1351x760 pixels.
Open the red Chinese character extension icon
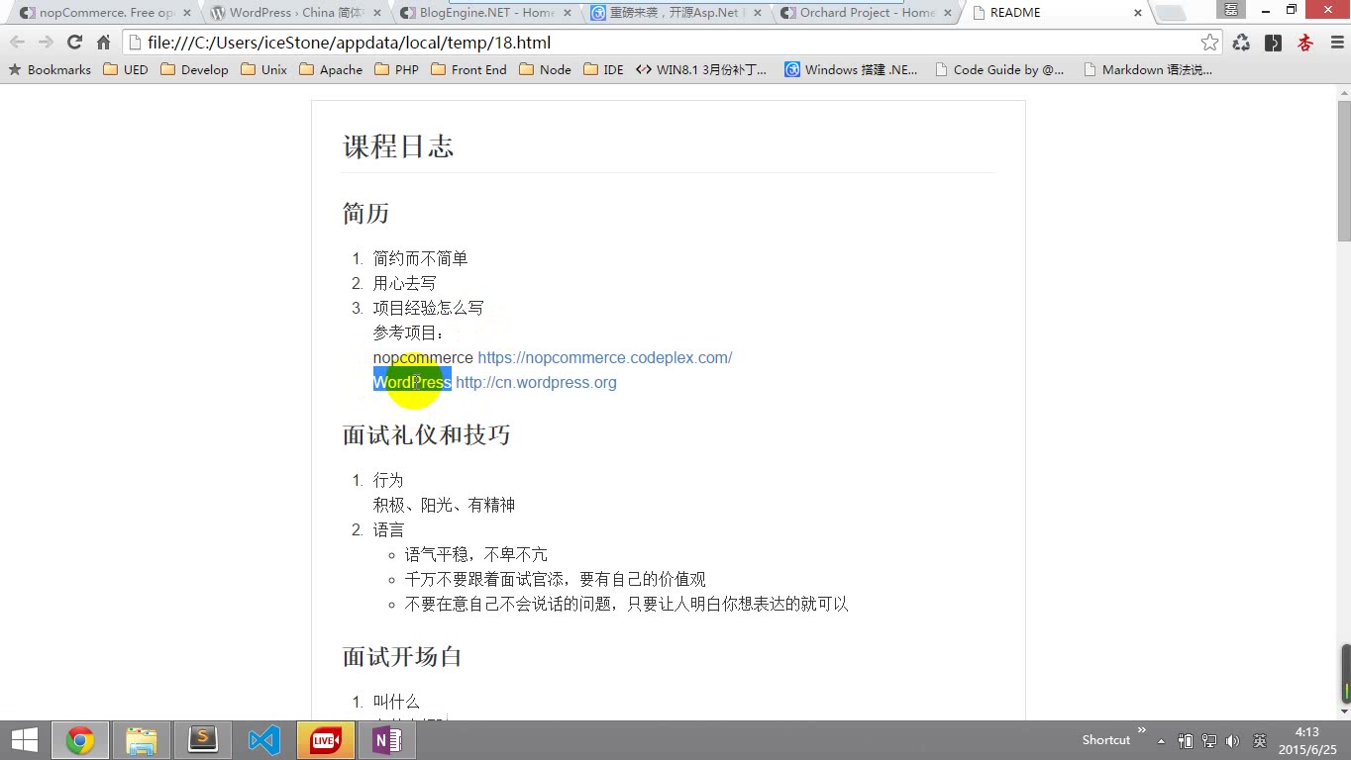click(1305, 43)
